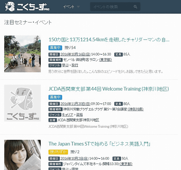Select the 旅行 genre link
Image resolution: width=181 pixels, height=170 pixels.
point(75,65)
